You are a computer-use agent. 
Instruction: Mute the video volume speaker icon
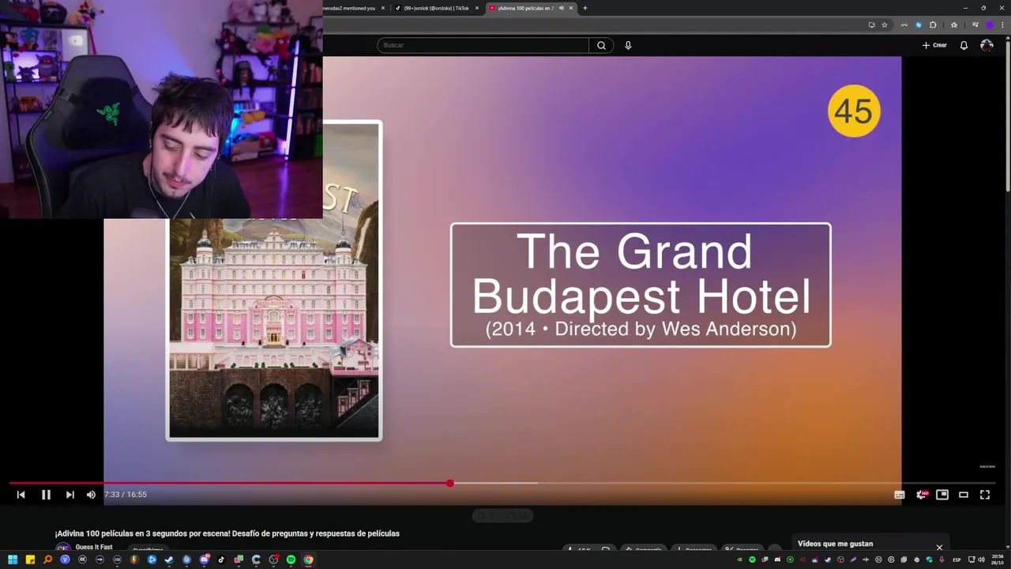tap(91, 495)
